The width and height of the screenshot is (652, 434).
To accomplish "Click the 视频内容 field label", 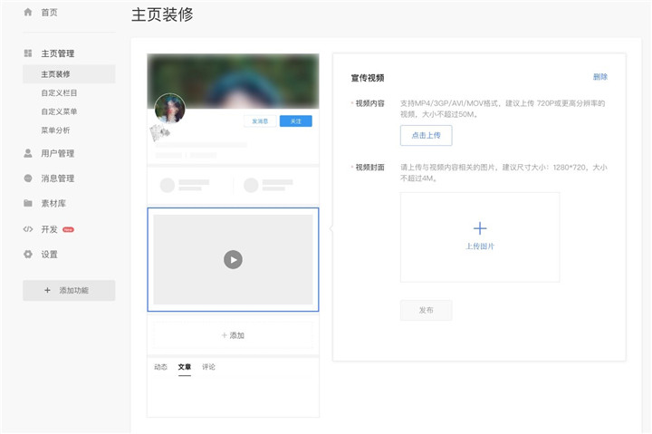I will [x=369, y=103].
